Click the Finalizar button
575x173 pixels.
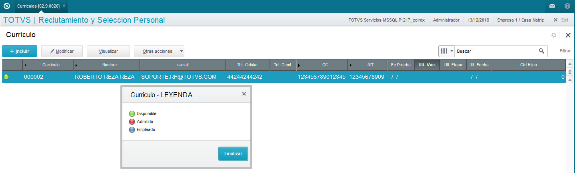[x=233, y=153]
